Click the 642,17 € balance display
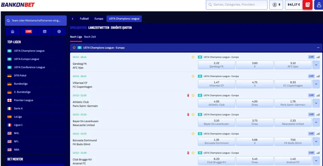This screenshot has height=166, width=323. [294, 5]
